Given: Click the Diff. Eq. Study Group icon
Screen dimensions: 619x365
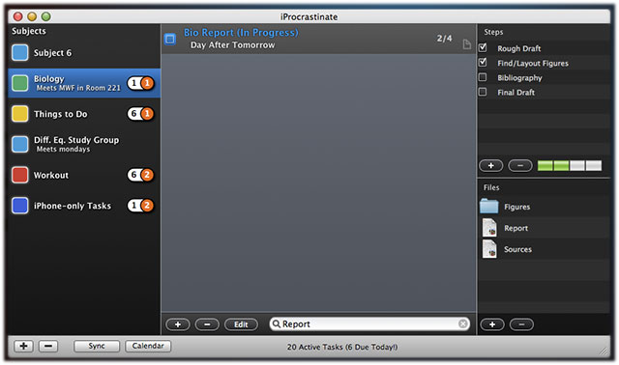Looking at the screenshot, I should (x=19, y=144).
